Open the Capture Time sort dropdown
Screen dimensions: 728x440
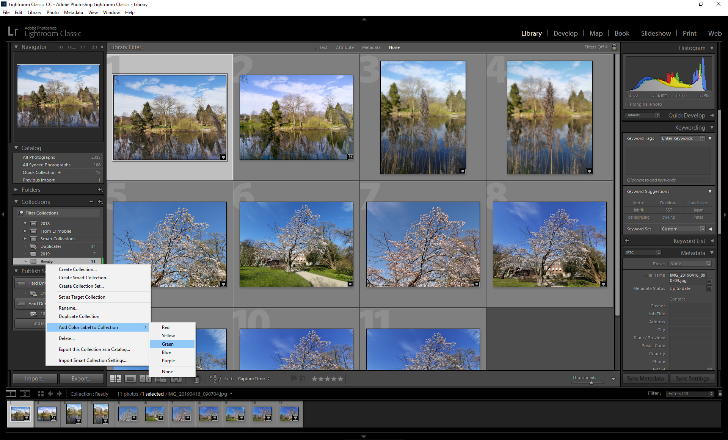(x=254, y=379)
